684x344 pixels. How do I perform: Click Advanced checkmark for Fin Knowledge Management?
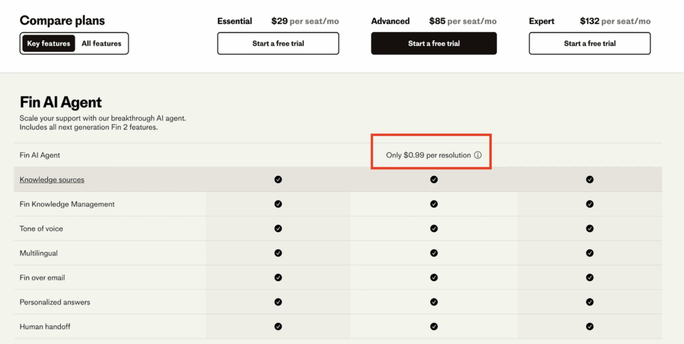pyautogui.click(x=434, y=204)
